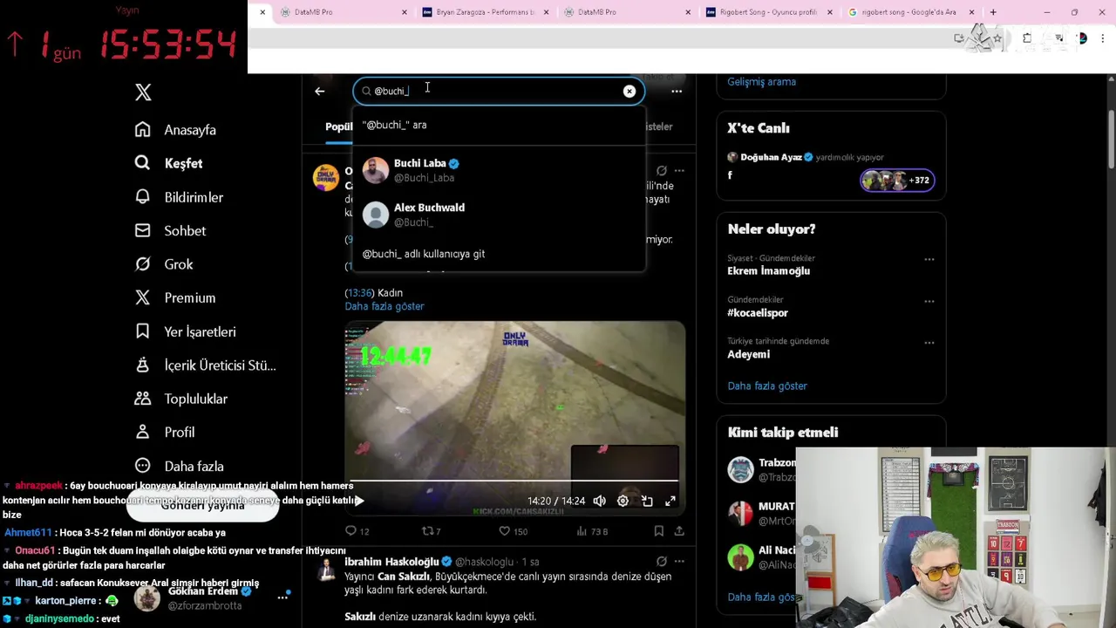
Task: Open Trabzonspor suggested account avatar
Action: pyautogui.click(x=740, y=470)
